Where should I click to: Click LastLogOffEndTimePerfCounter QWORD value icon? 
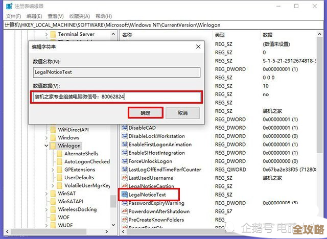[x=125, y=169]
